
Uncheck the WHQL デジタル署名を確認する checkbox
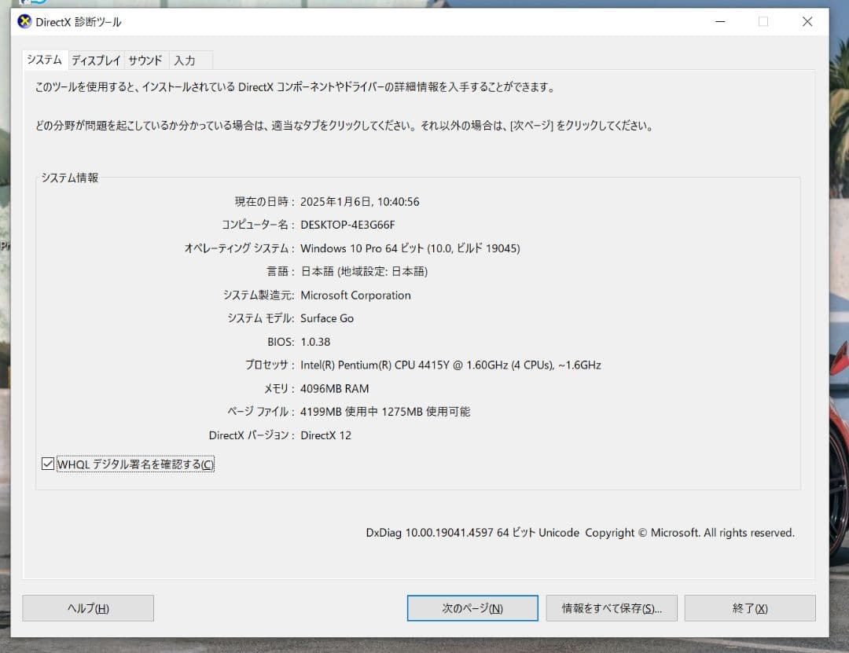(49, 464)
